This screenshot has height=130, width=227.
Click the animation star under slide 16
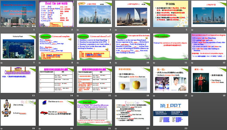pos(116,96)
